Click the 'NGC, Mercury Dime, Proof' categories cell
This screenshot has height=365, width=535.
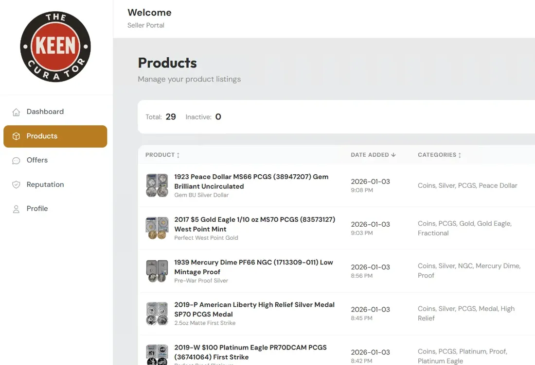[469, 271]
